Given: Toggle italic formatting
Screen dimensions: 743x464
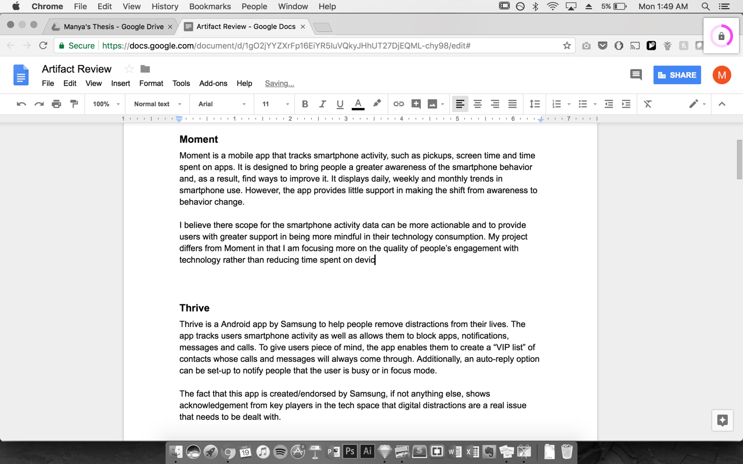Looking at the screenshot, I should point(322,104).
